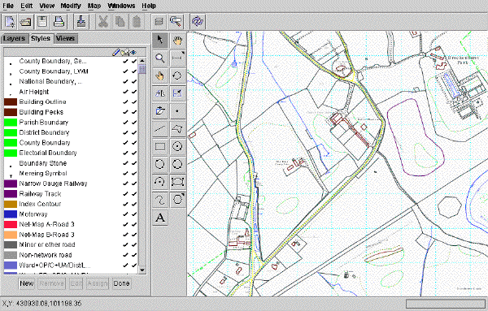Click the Paste clipboard icon
This screenshot has width=488, height=311.
[x=137, y=22]
